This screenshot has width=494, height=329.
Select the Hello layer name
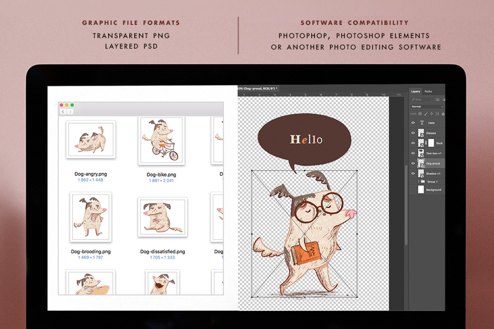[431, 123]
